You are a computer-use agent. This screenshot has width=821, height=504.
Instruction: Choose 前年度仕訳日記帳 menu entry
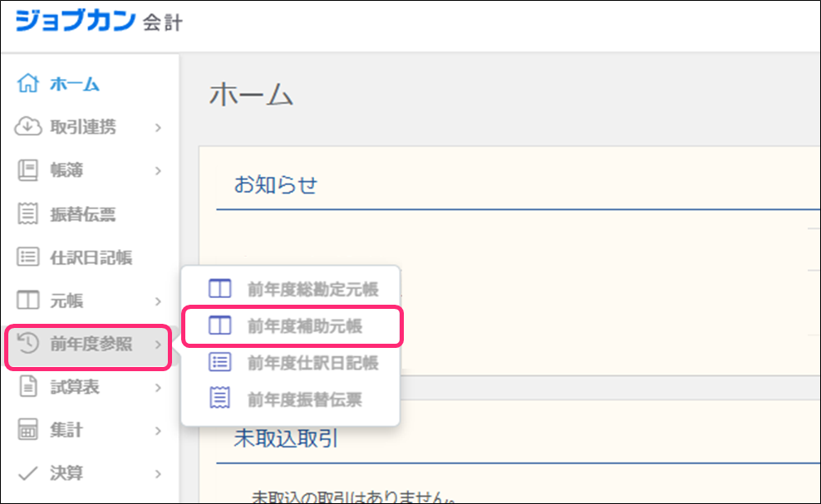[x=312, y=363]
